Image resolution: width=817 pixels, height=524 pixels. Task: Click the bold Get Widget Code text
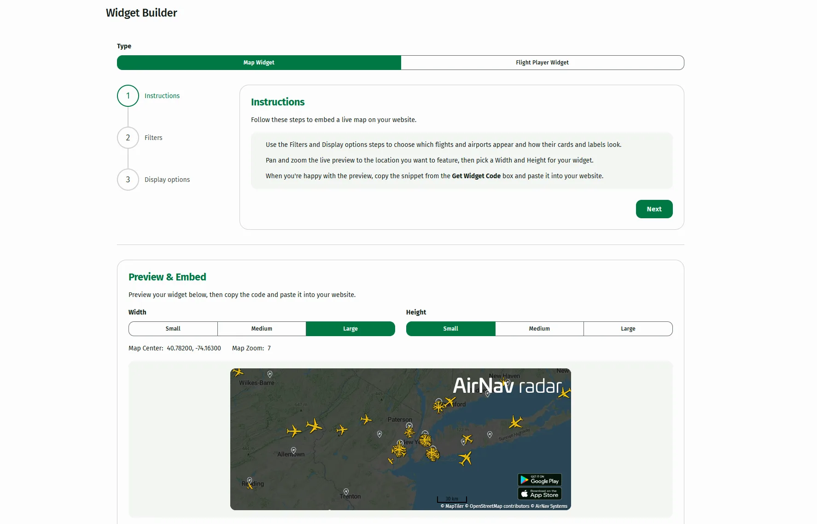coord(476,176)
